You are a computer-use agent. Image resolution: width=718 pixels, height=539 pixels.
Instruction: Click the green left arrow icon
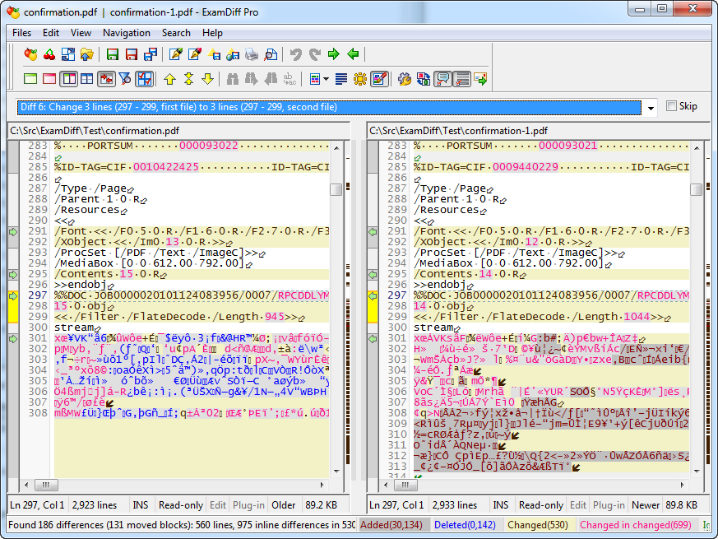point(353,54)
